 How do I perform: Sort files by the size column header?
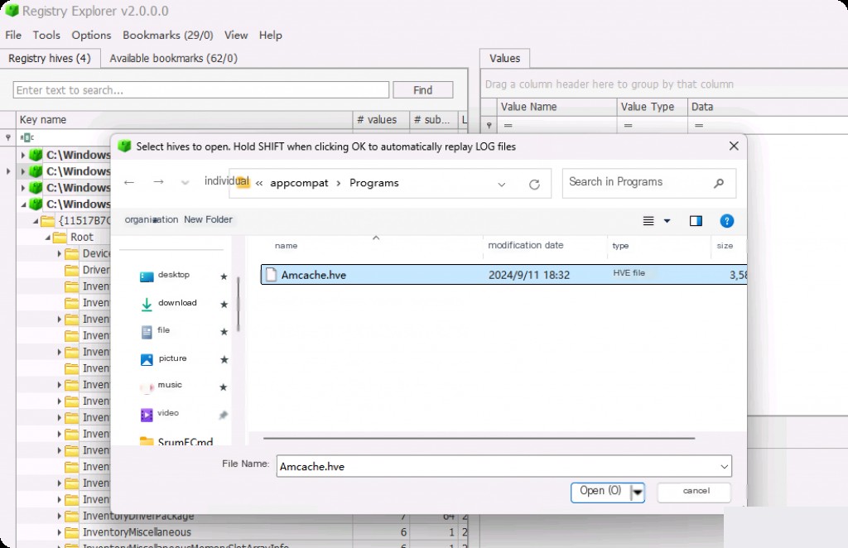click(725, 245)
